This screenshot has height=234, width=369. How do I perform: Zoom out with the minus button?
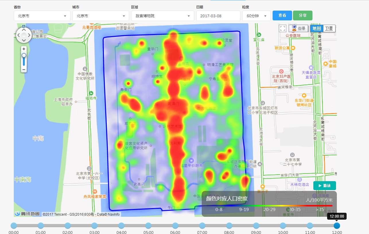[24, 69]
